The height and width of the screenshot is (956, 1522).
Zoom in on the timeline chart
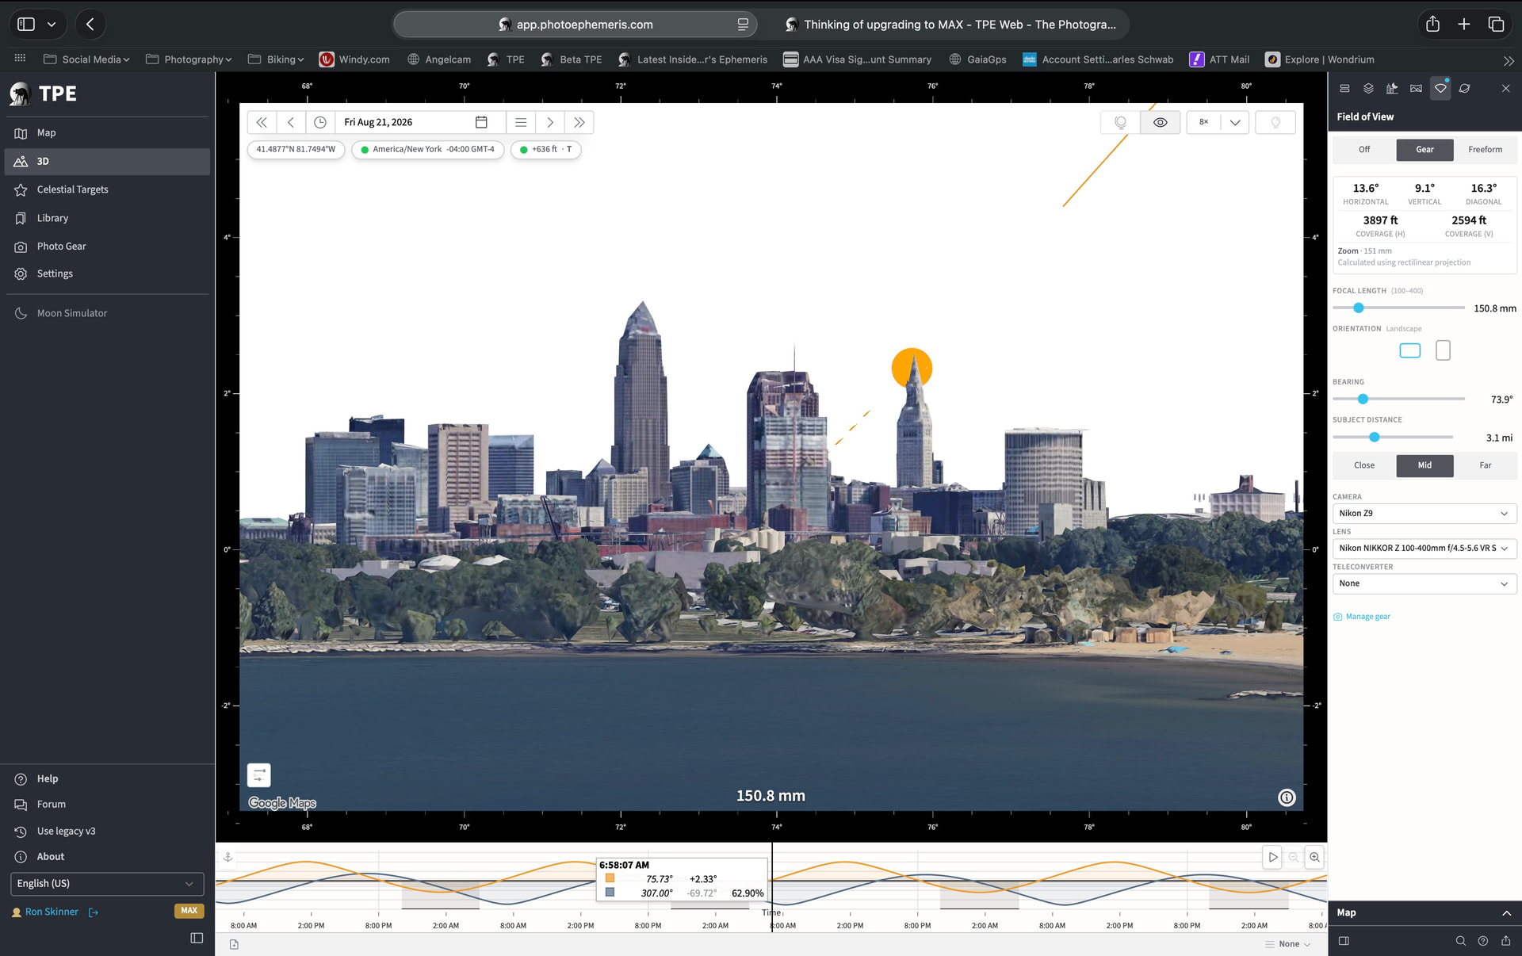click(x=1315, y=857)
